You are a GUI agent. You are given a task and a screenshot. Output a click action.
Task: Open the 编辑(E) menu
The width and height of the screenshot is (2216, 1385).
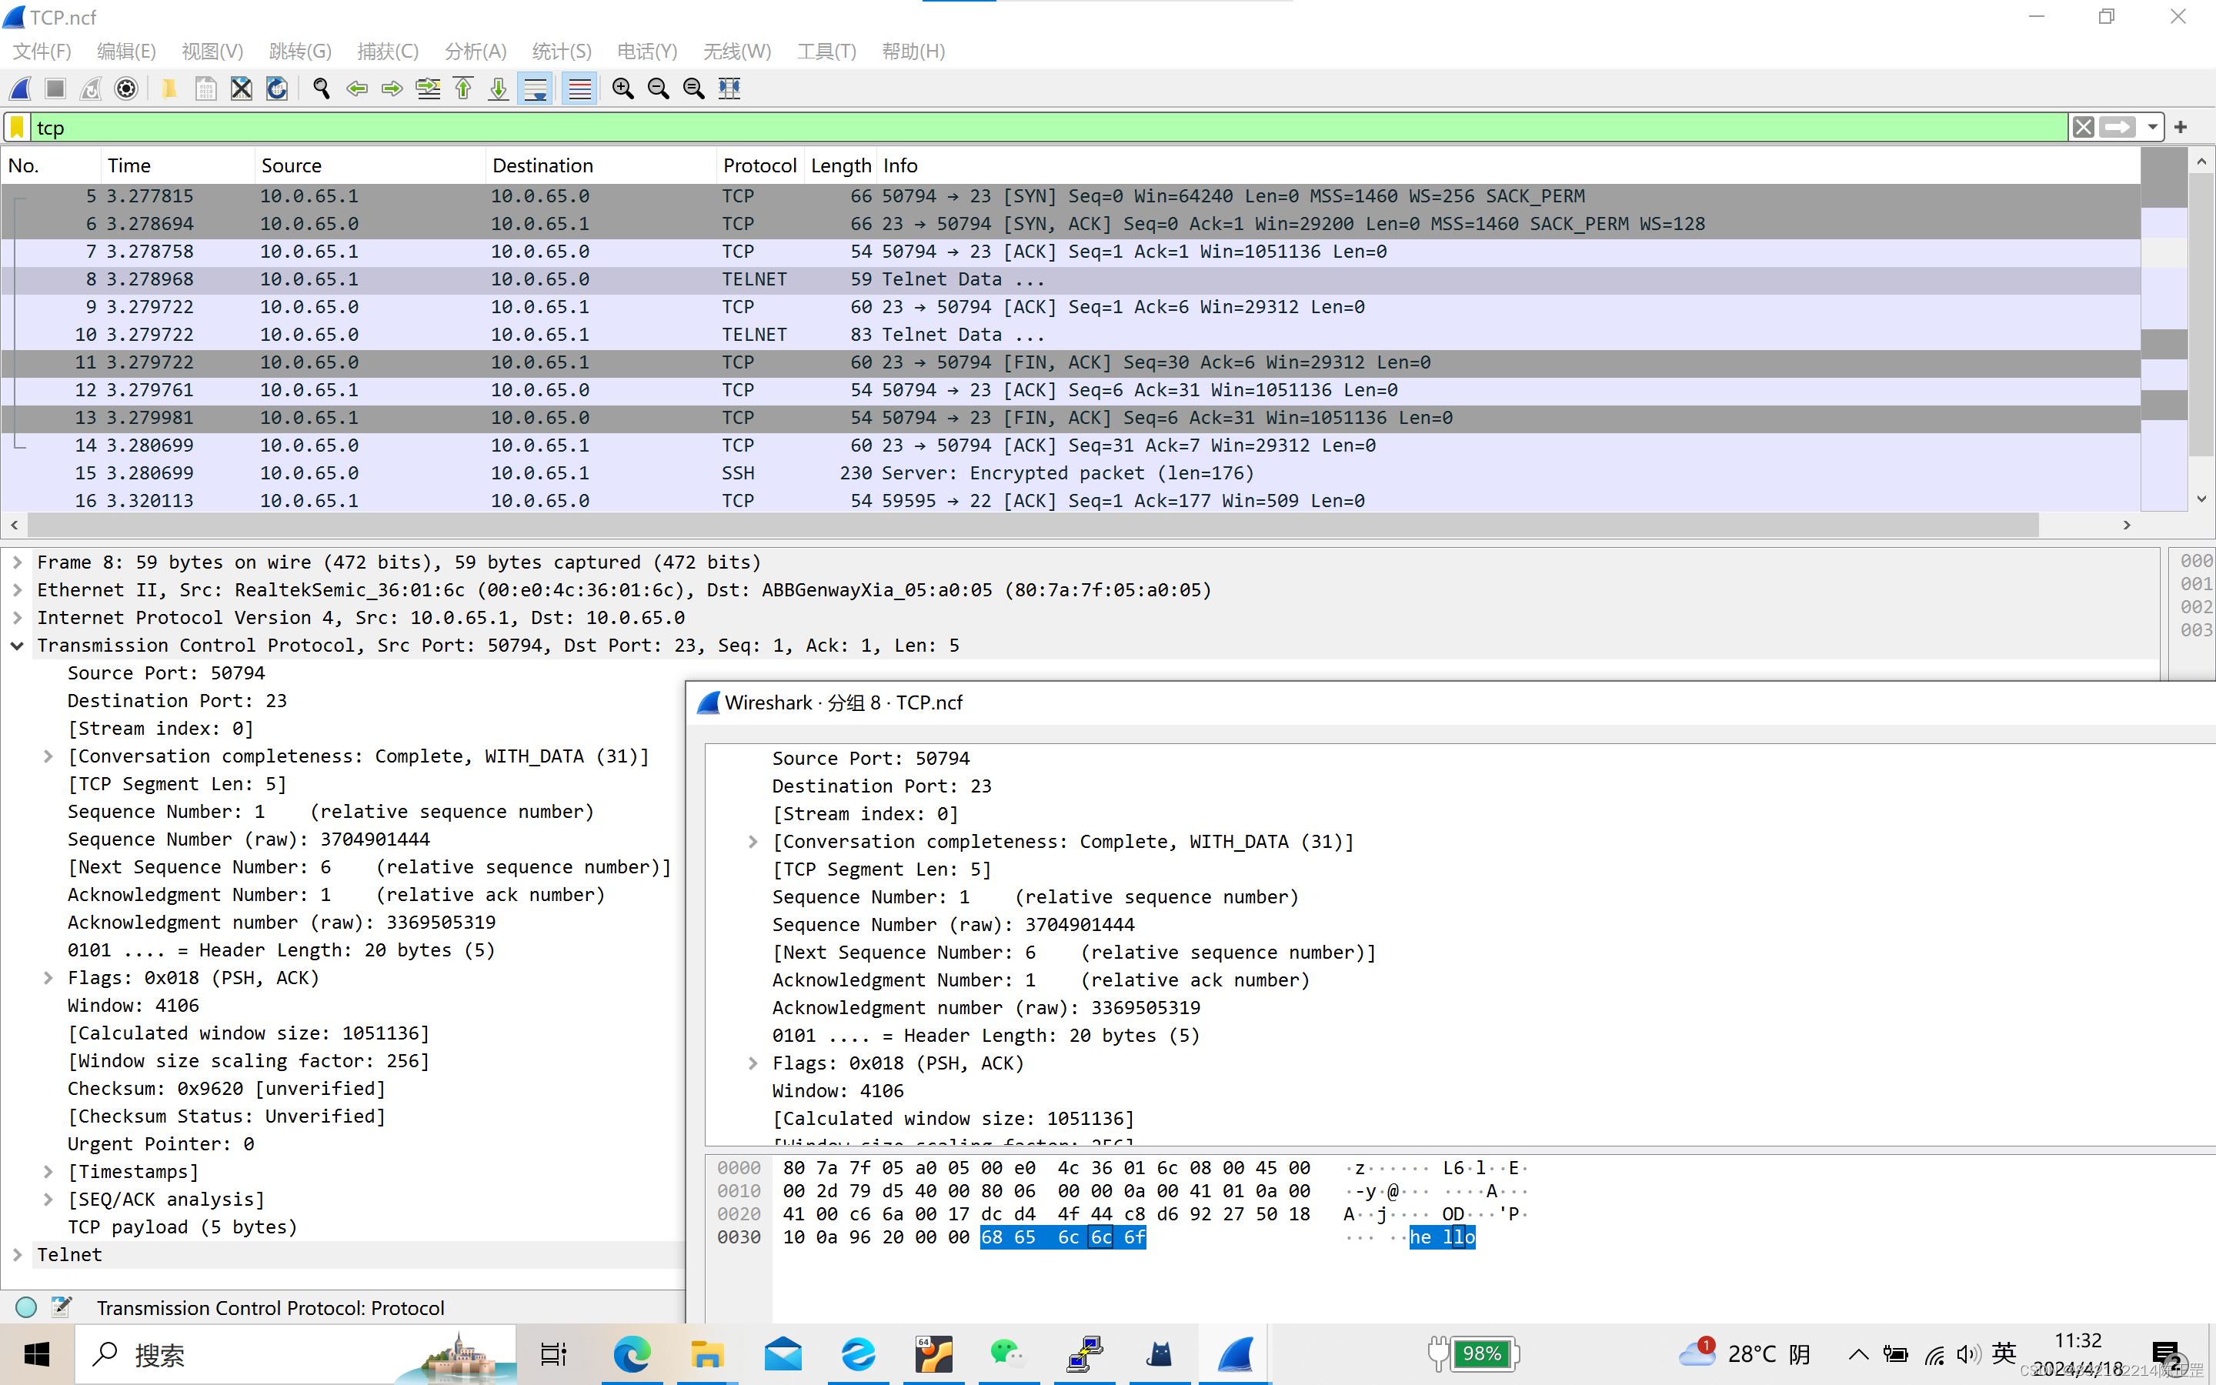126,52
